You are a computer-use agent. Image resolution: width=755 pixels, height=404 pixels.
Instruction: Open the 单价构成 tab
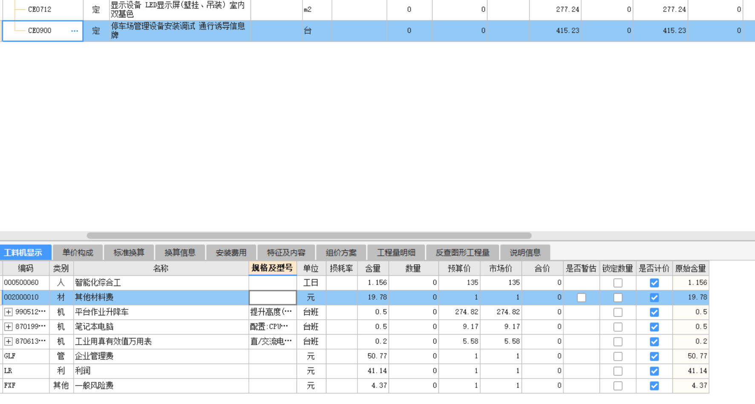click(x=78, y=252)
